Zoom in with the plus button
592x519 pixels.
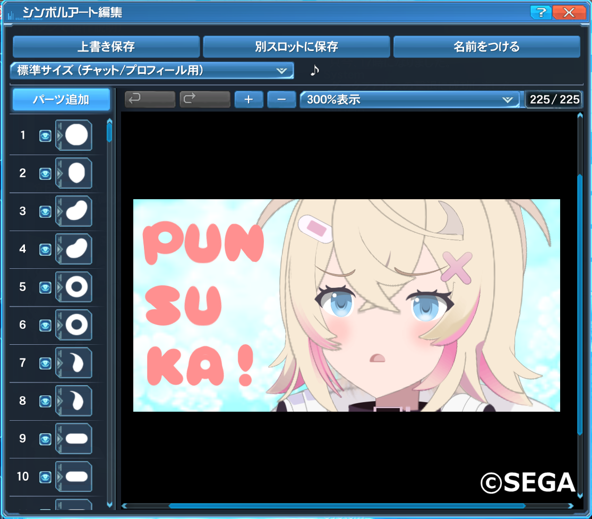(249, 100)
